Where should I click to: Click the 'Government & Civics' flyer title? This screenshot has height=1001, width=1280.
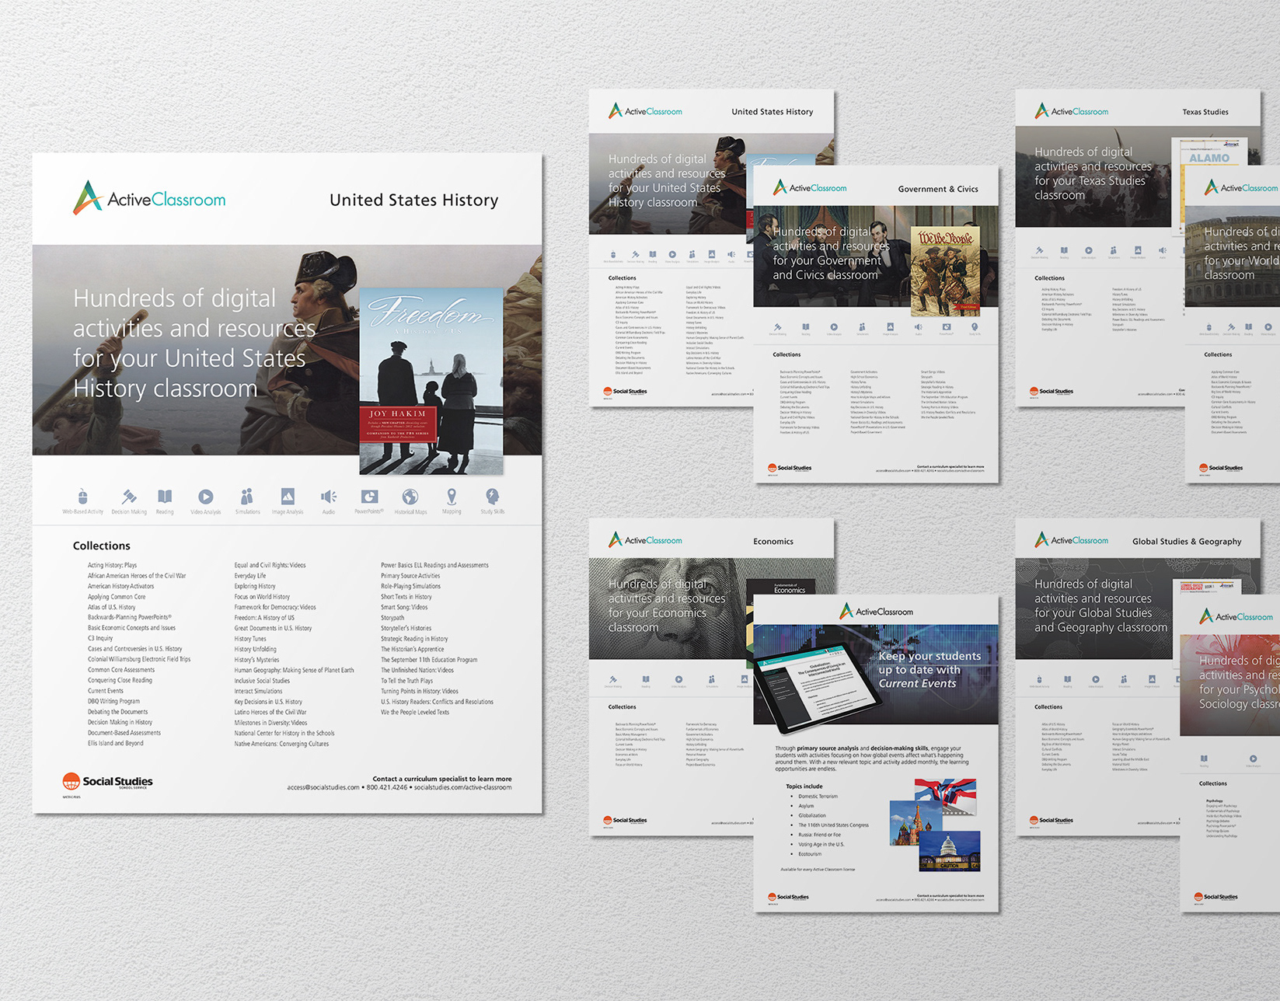tap(938, 189)
